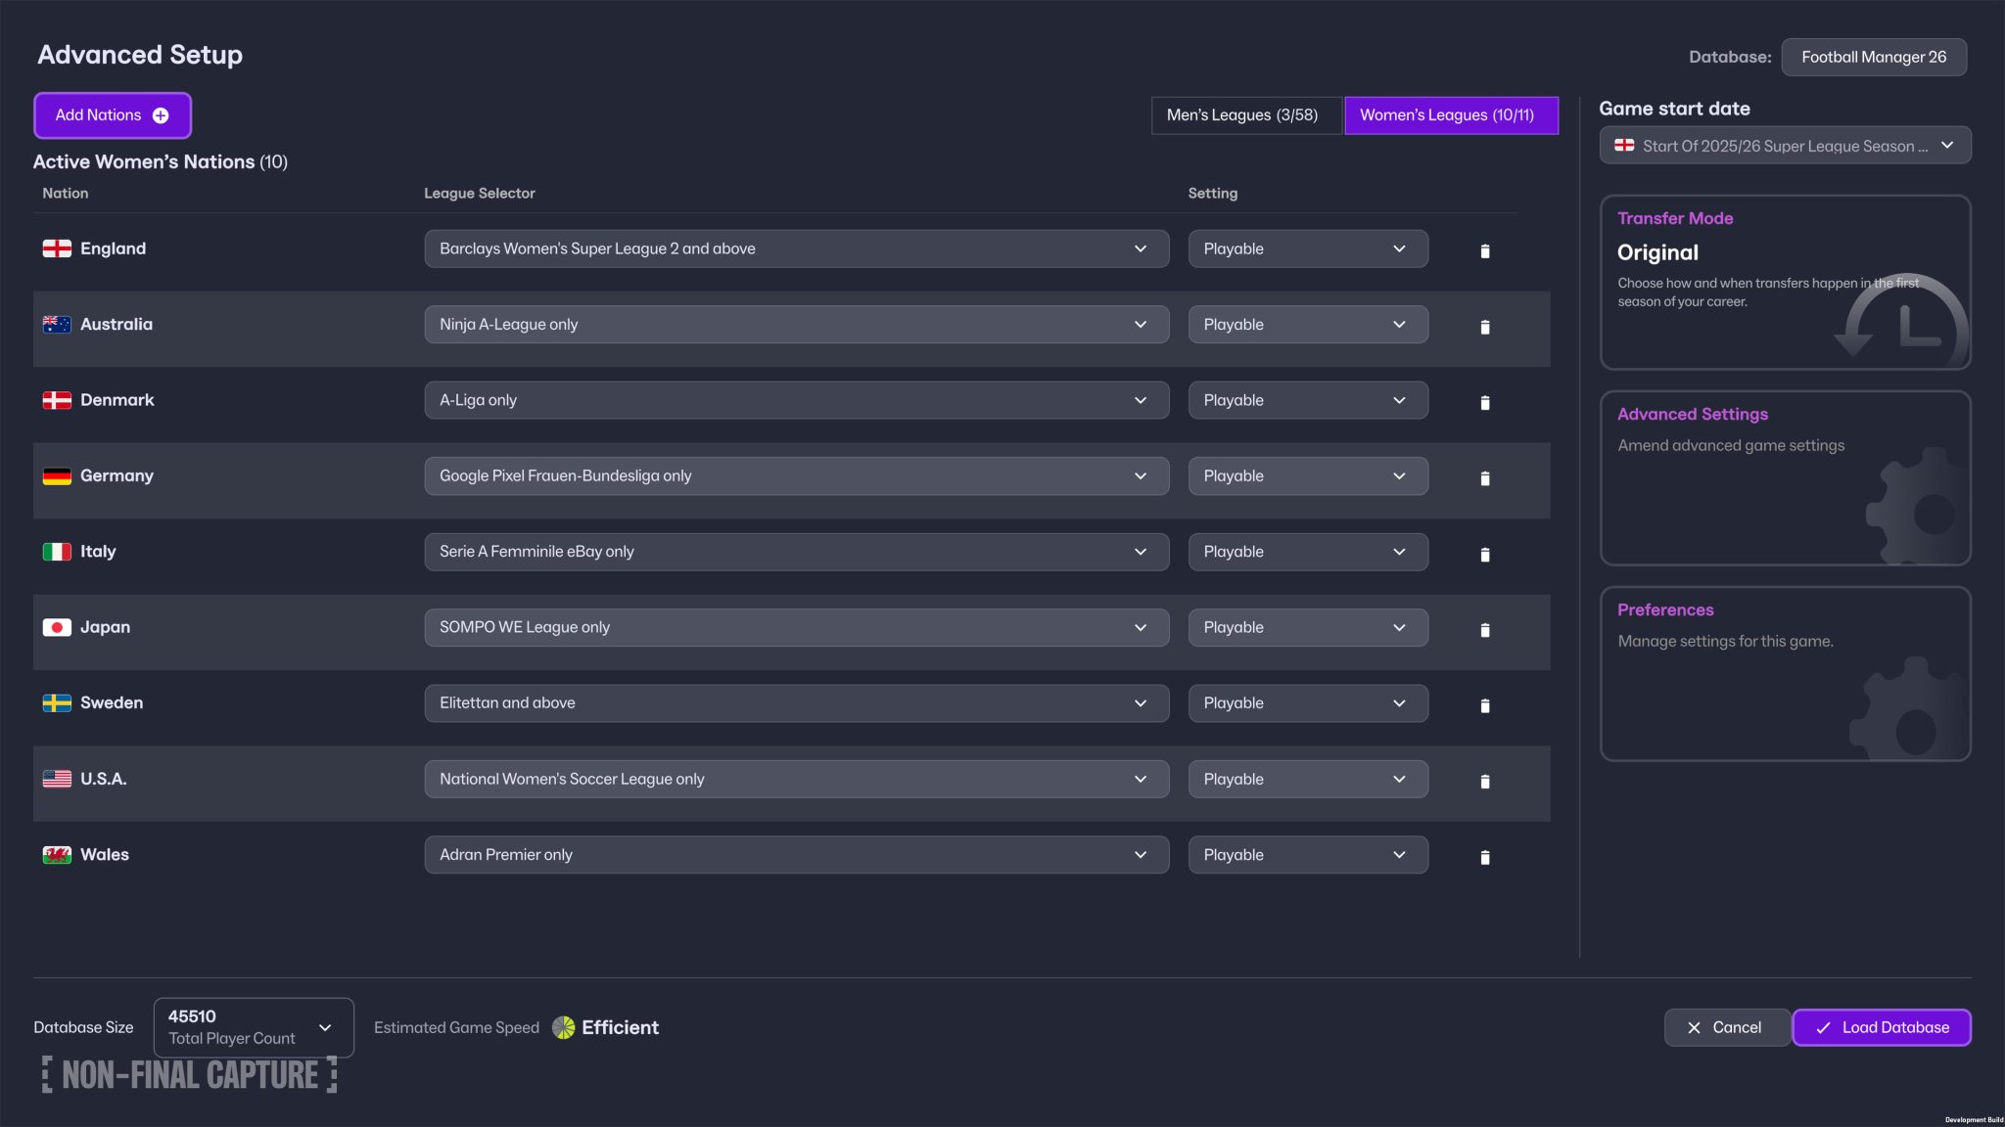Expand Italy's Serie A Femminile league selector
Viewport: 2005px width, 1127px height.
[795, 551]
